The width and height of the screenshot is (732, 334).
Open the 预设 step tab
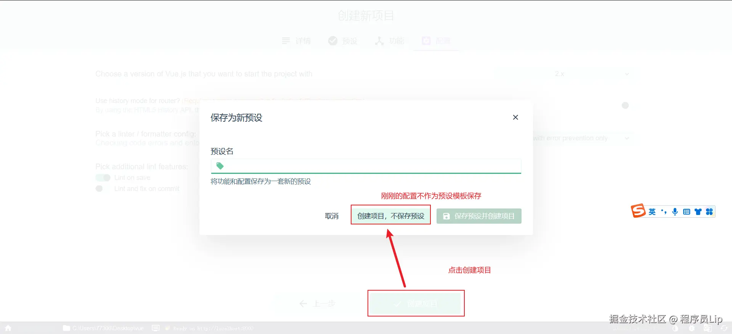pos(343,41)
